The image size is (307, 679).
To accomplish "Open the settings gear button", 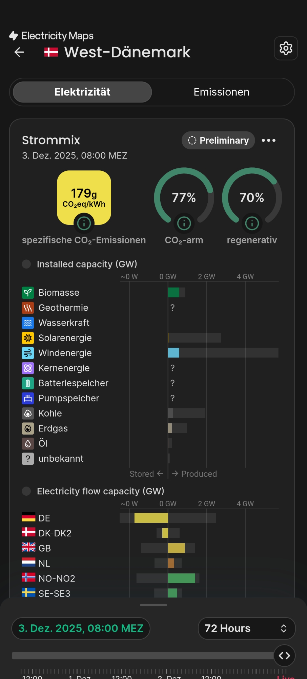I will click(286, 49).
